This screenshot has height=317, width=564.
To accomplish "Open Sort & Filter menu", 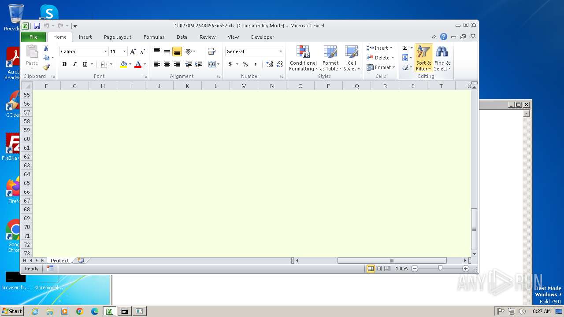I will (423, 58).
